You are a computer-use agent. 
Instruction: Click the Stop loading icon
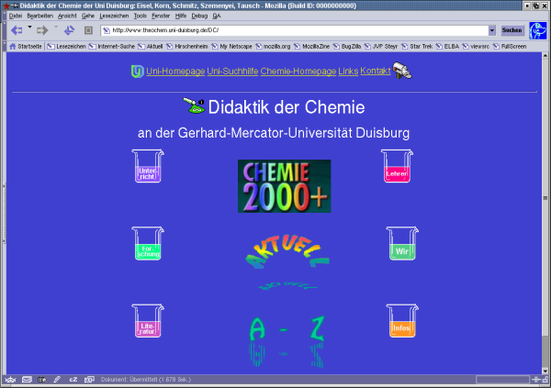tap(88, 30)
